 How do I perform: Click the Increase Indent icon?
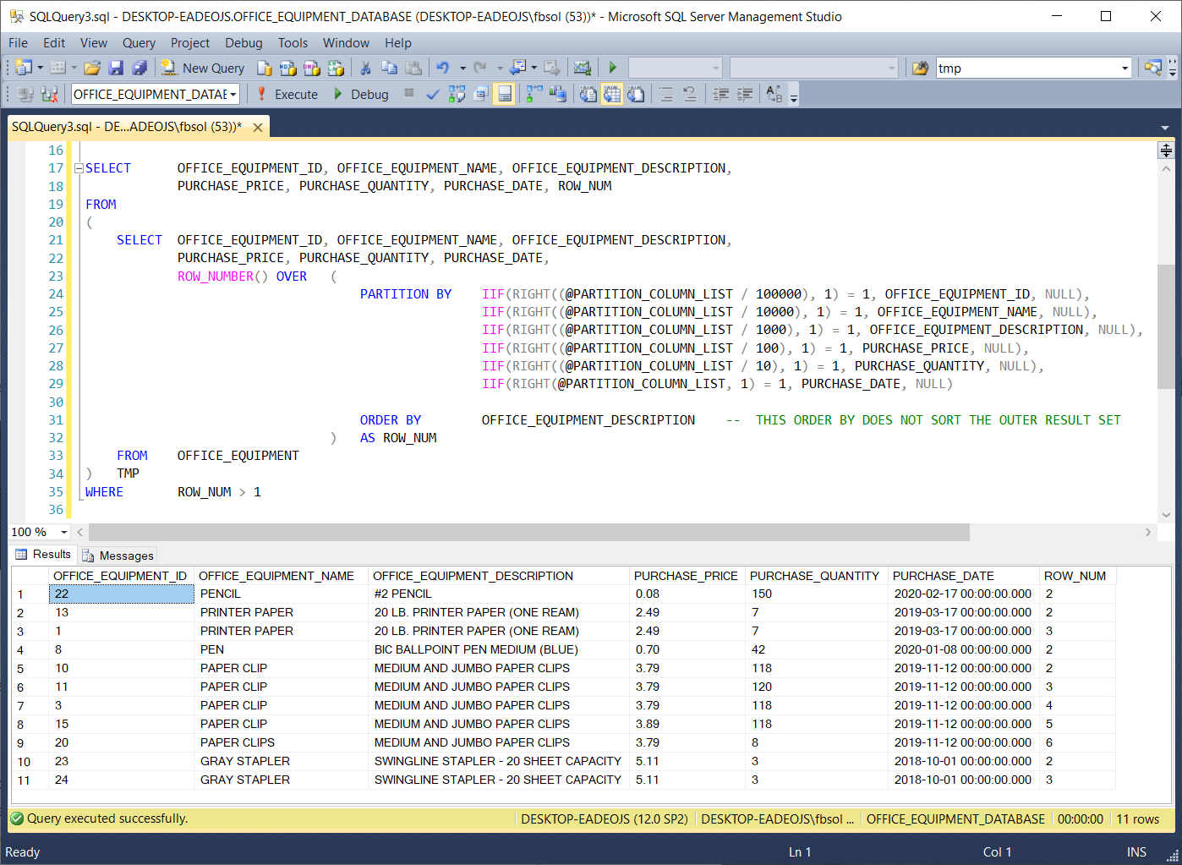coord(745,94)
